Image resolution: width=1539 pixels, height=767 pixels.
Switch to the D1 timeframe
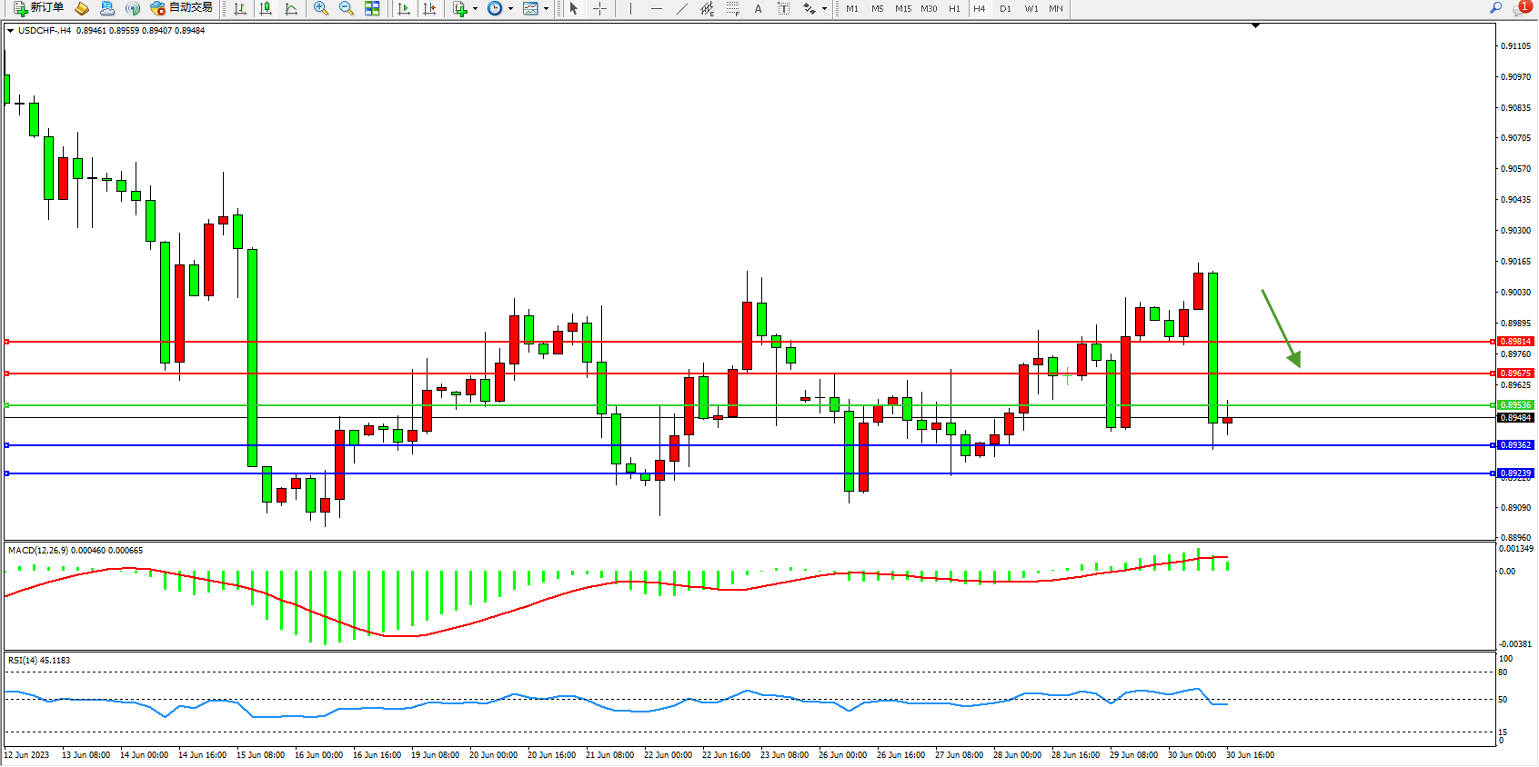coord(1005,8)
